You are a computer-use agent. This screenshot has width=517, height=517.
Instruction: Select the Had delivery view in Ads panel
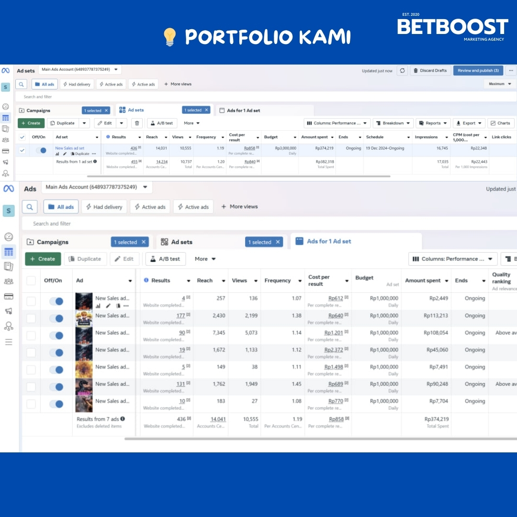click(104, 207)
